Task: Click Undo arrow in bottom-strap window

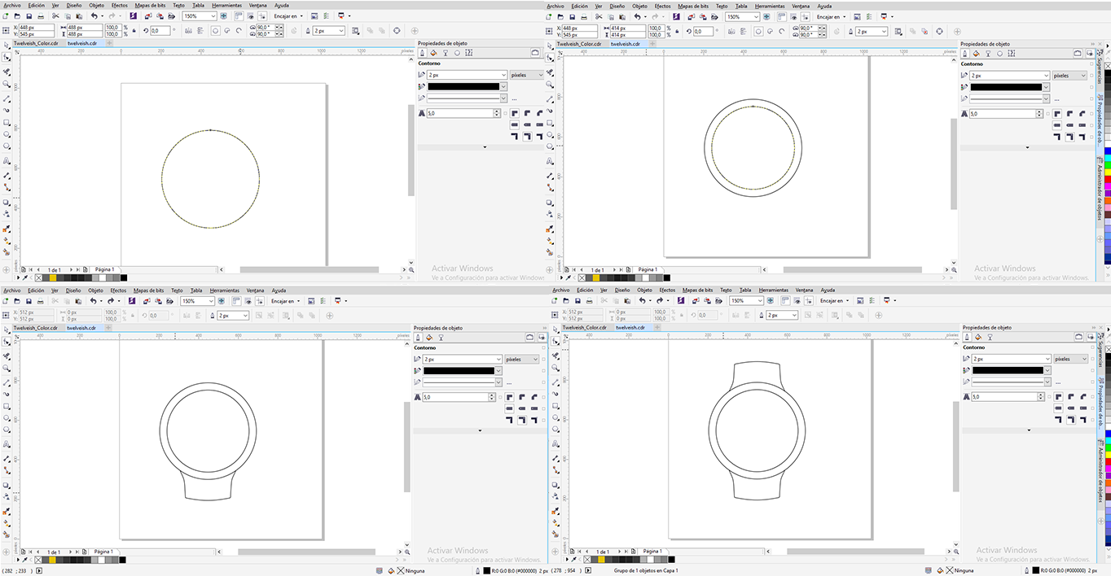Action: (x=94, y=301)
